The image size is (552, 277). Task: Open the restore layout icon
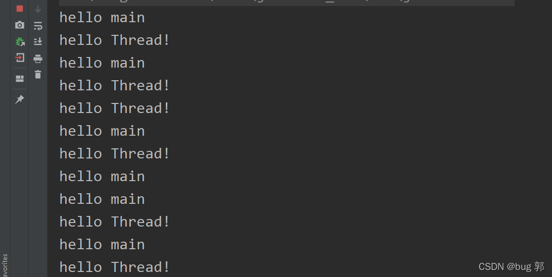tap(20, 79)
